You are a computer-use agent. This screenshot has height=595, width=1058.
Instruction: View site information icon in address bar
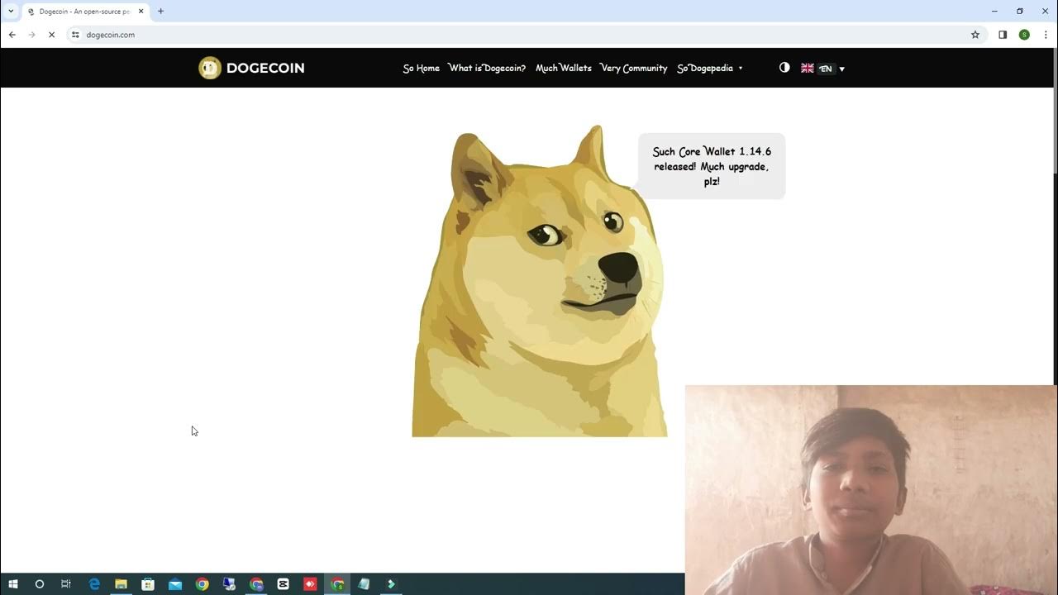pos(75,35)
